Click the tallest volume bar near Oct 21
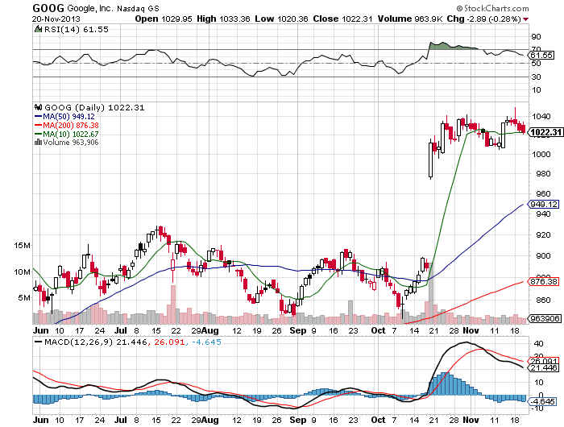 click(x=430, y=293)
